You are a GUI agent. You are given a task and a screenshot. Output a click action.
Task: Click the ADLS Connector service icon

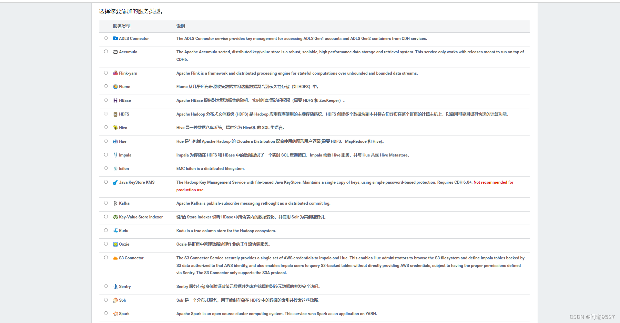[115, 39]
